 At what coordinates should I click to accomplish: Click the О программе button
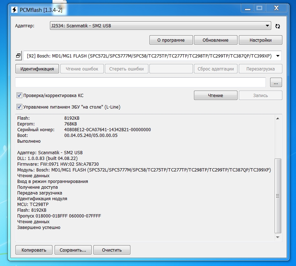(171, 40)
